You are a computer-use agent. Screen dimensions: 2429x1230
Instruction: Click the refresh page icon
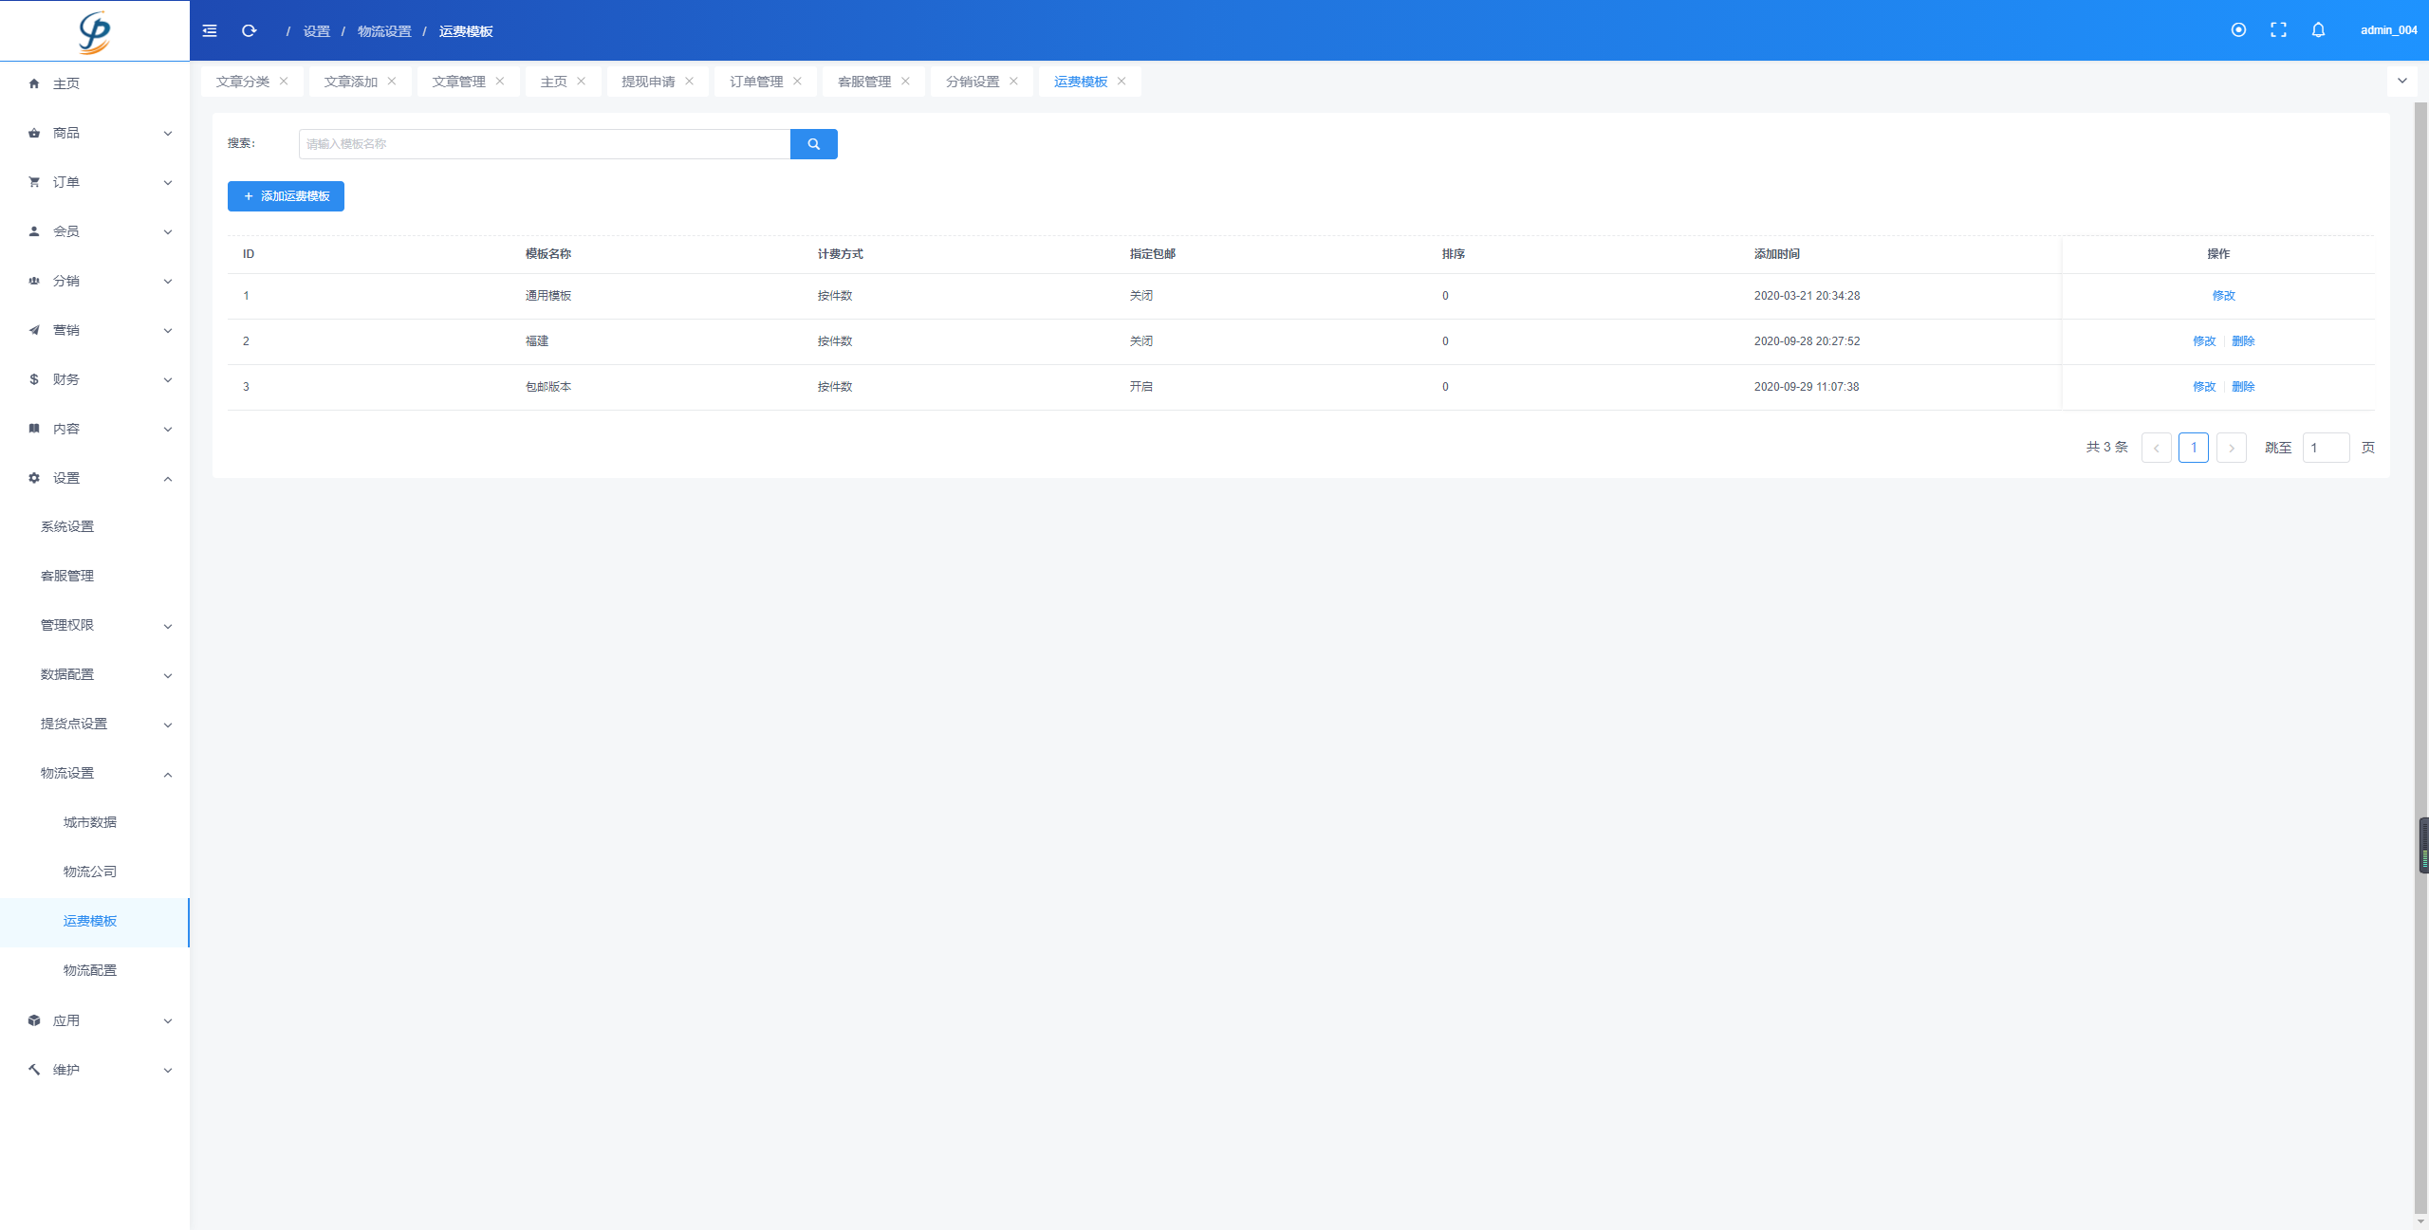[x=249, y=31]
